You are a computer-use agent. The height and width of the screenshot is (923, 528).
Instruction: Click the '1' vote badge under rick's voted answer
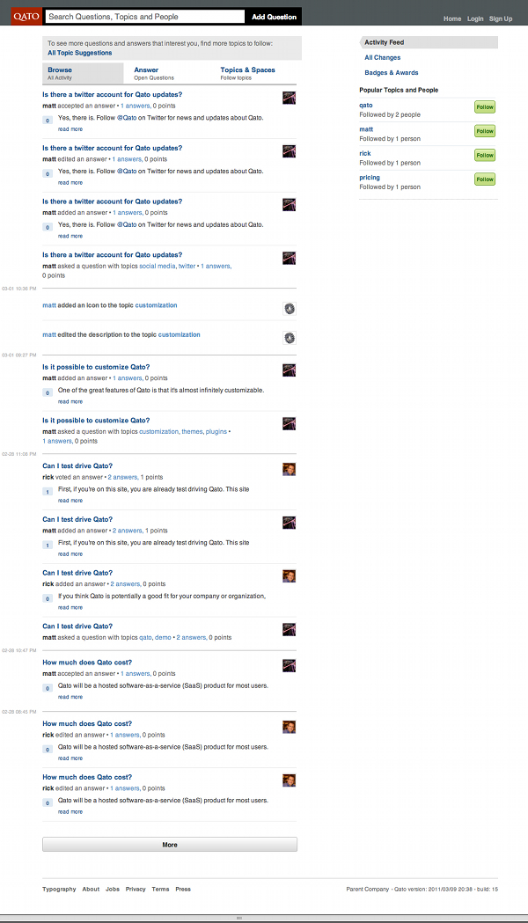[x=48, y=492]
